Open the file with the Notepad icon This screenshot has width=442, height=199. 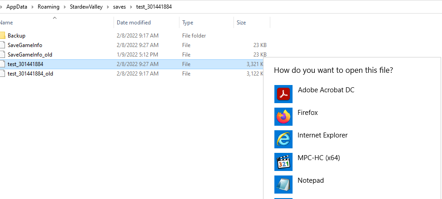click(x=283, y=185)
